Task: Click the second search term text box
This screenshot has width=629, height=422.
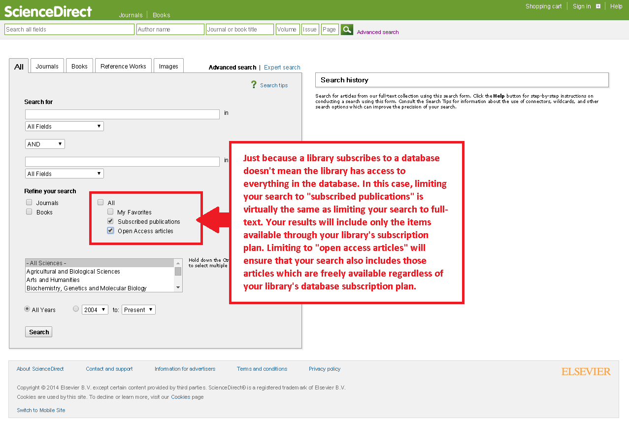Action: 122,162
